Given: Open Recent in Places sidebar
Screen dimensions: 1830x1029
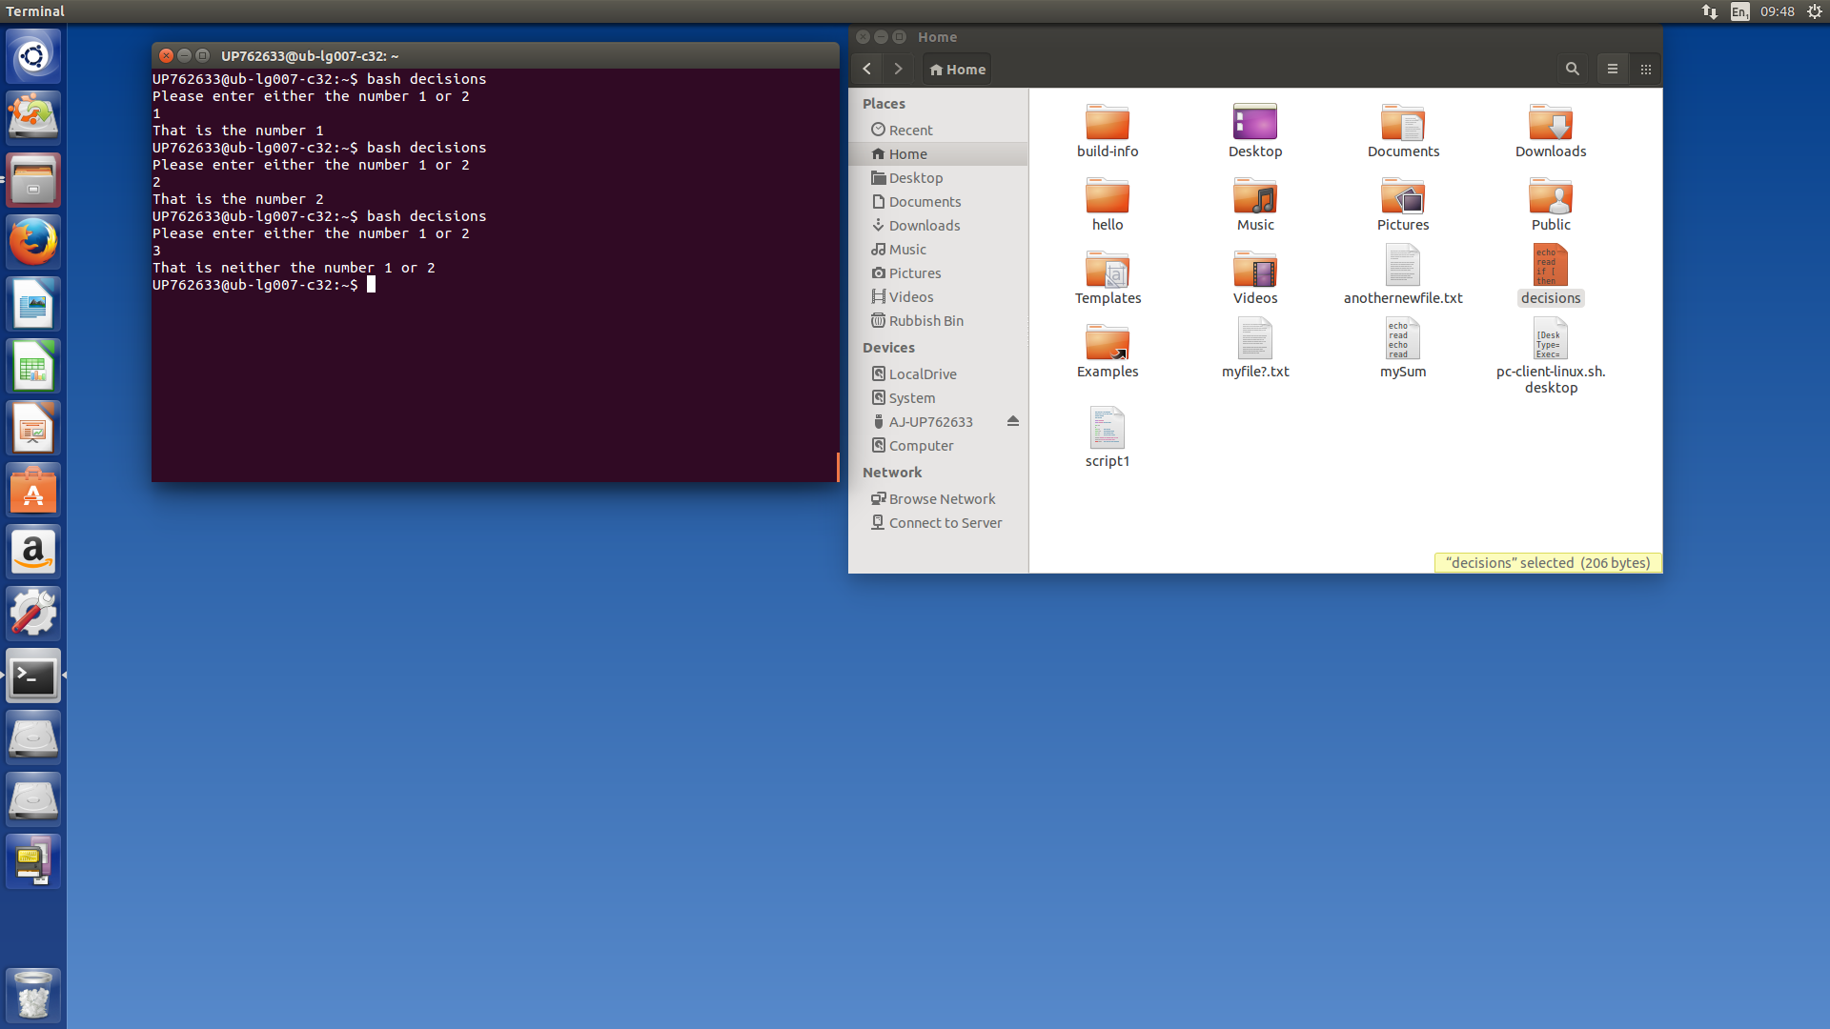Looking at the screenshot, I should 938,130.
